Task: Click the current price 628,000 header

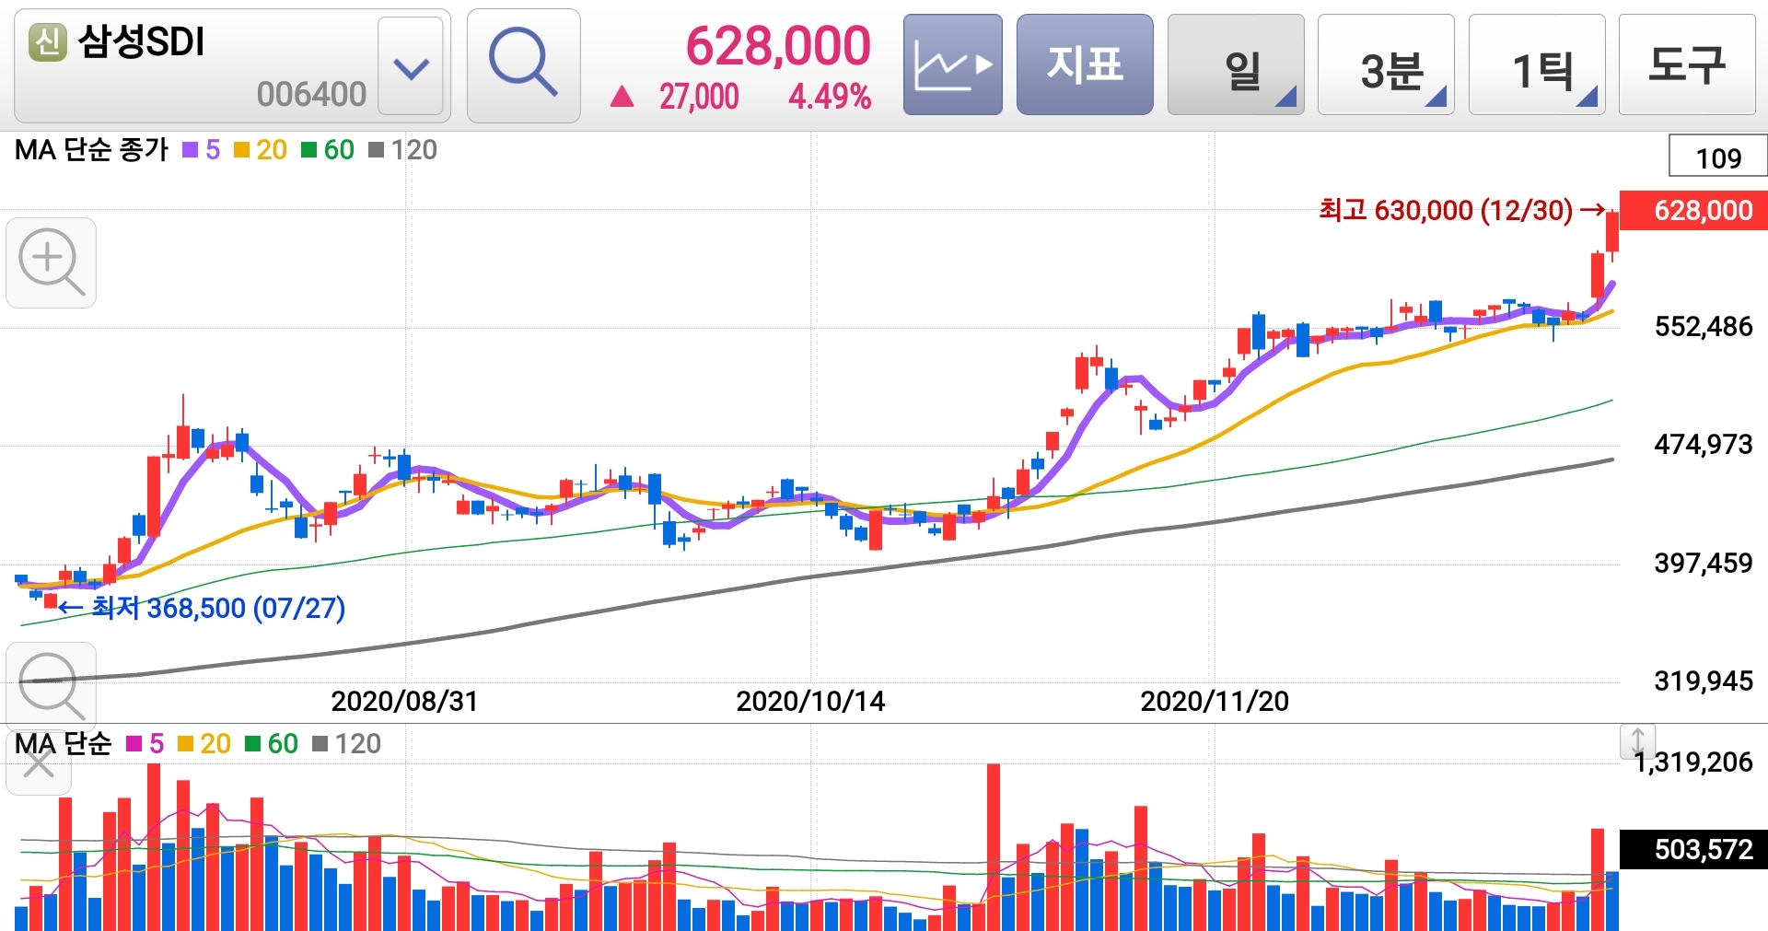Action: click(x=778, y=45)
